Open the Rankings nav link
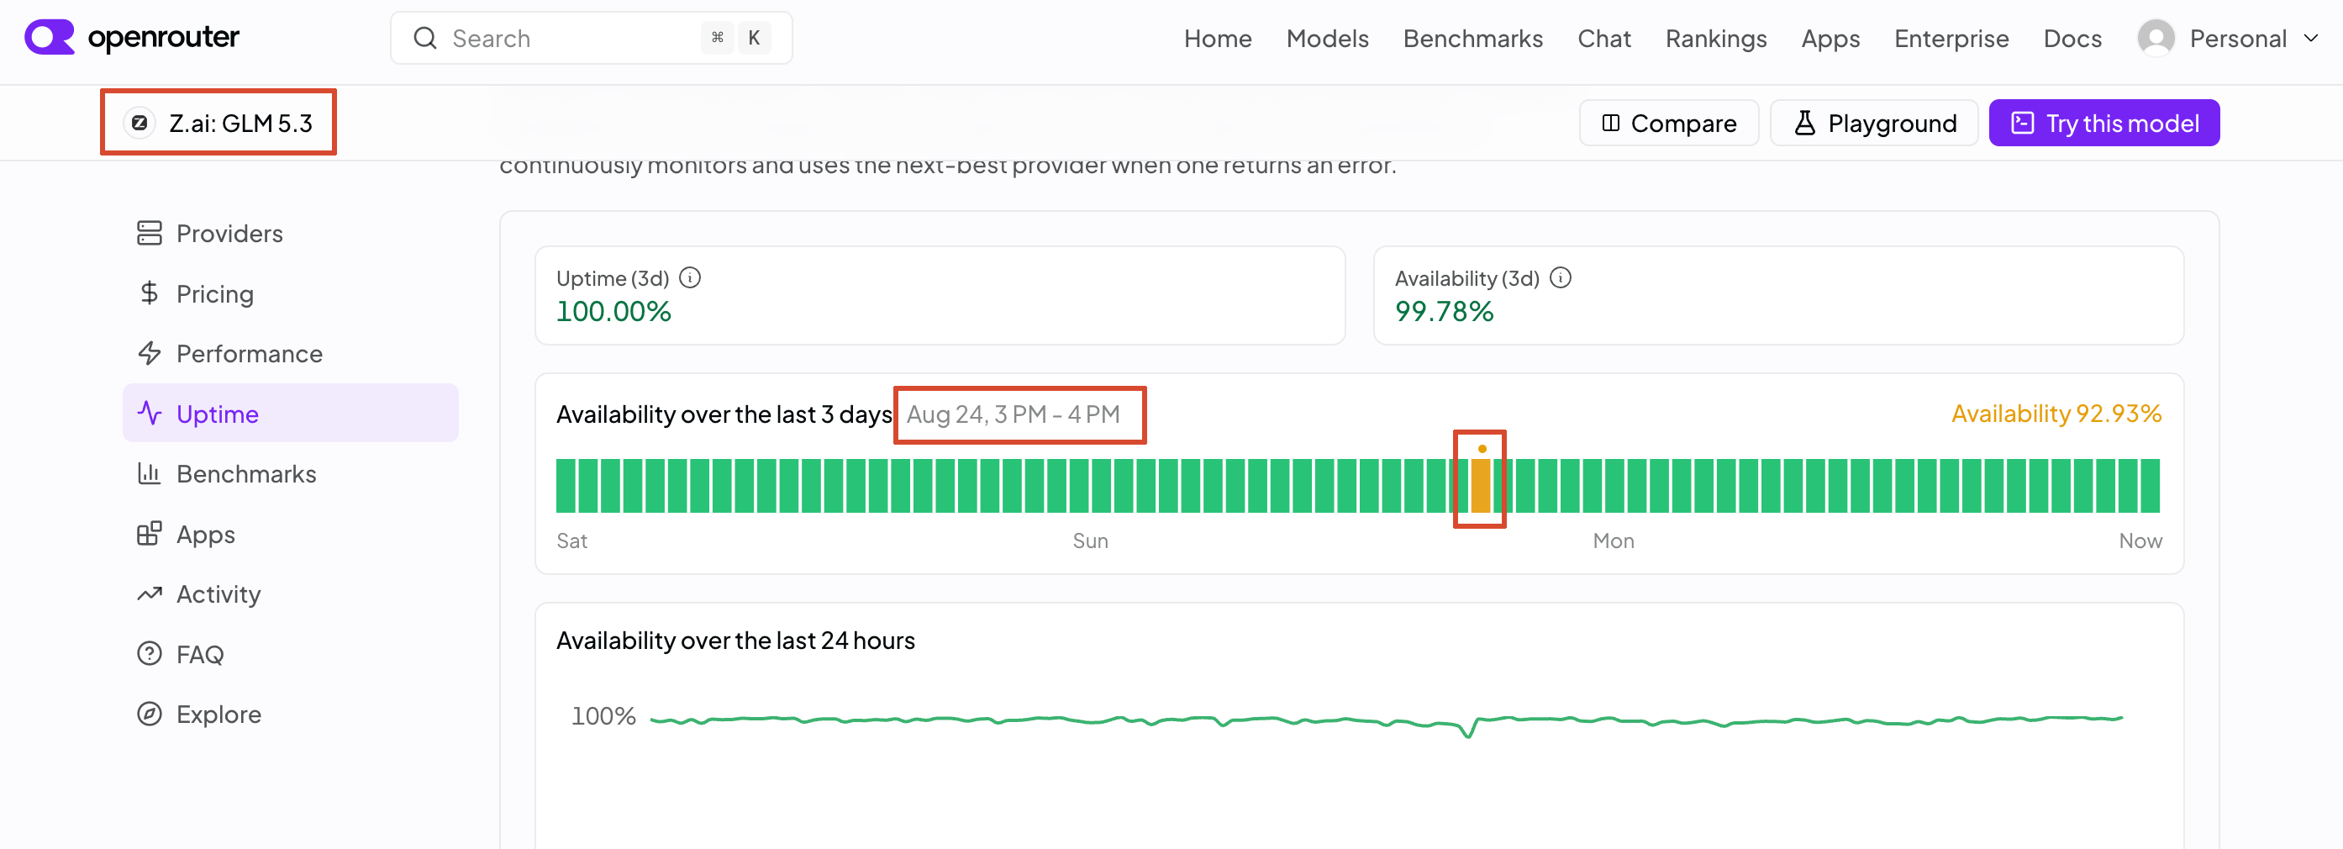Screen dimensions: 2343x849 (1715, 38)
